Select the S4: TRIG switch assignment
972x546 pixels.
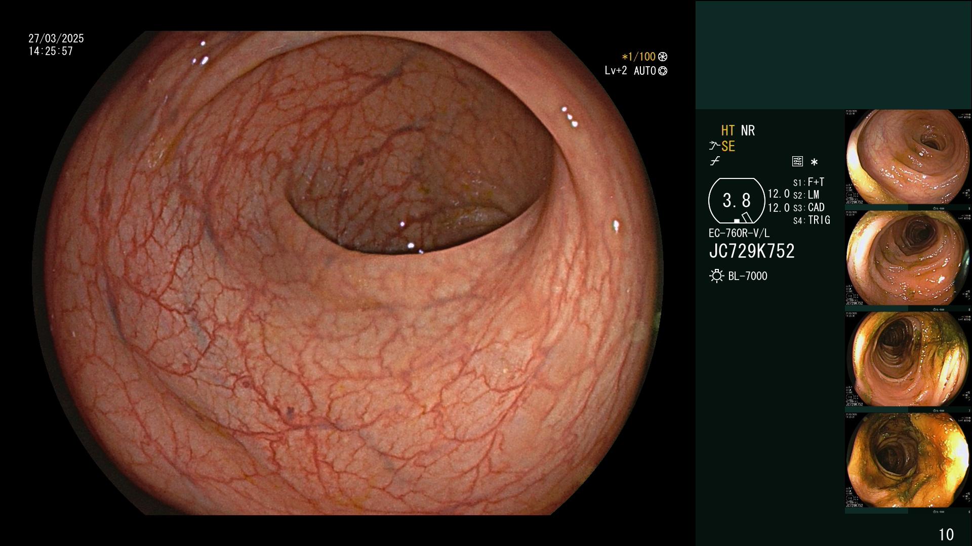(x=812, y=220)
